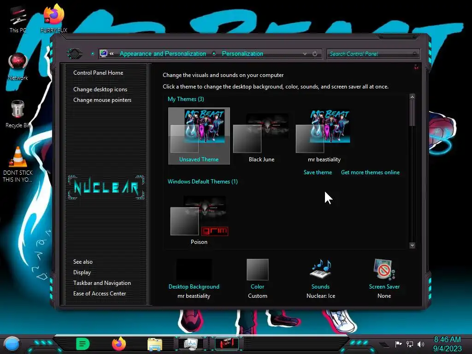Select the Black June theme
Image resolution: width=472 pixels, height=354 pixels.
coord(261,136)
